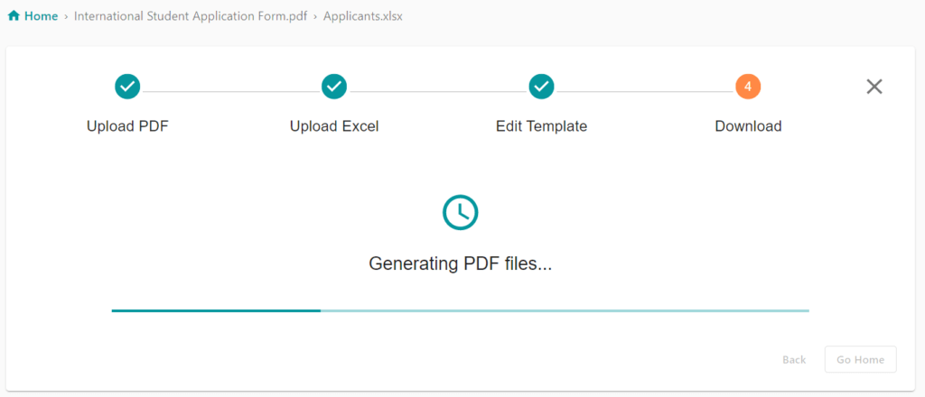925x397 pixels.
Task: Select International Student Application Form.pdf breadcrumb
Action: click(191, 16)
